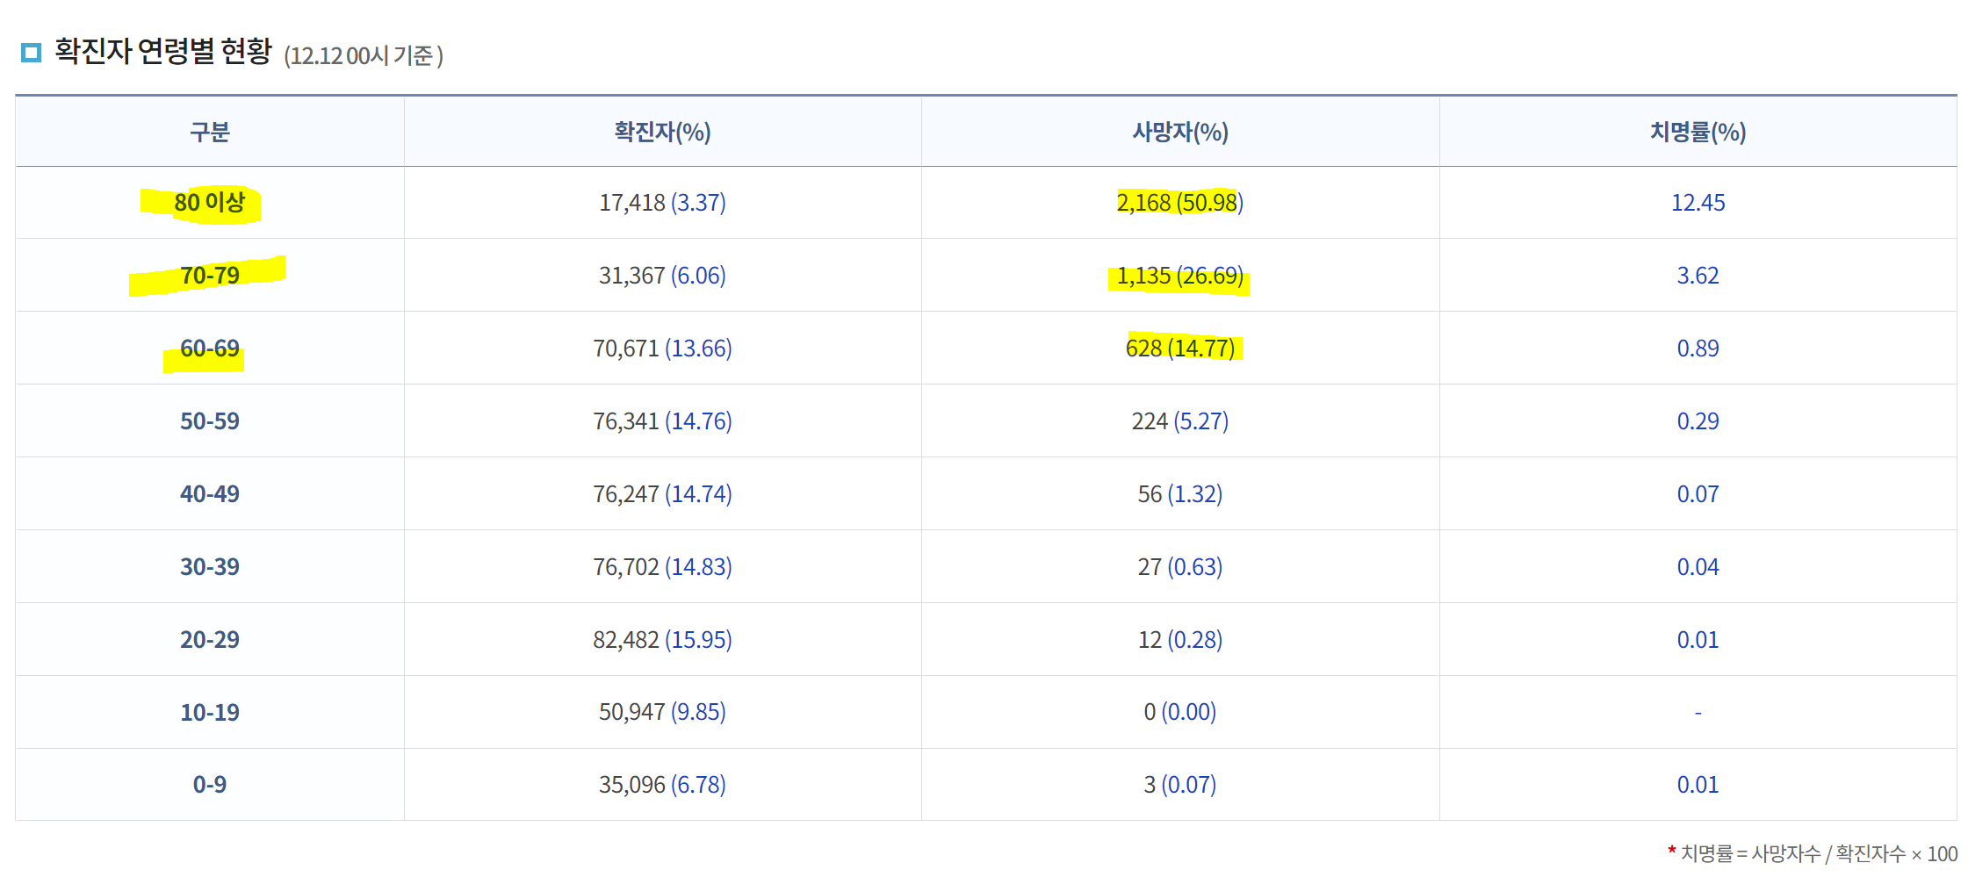Image resolution: width=1968 pixels, height=877 pixels.
Task: Click deaths cell 628 (14.77)
Action: (x=1180, y=349)
